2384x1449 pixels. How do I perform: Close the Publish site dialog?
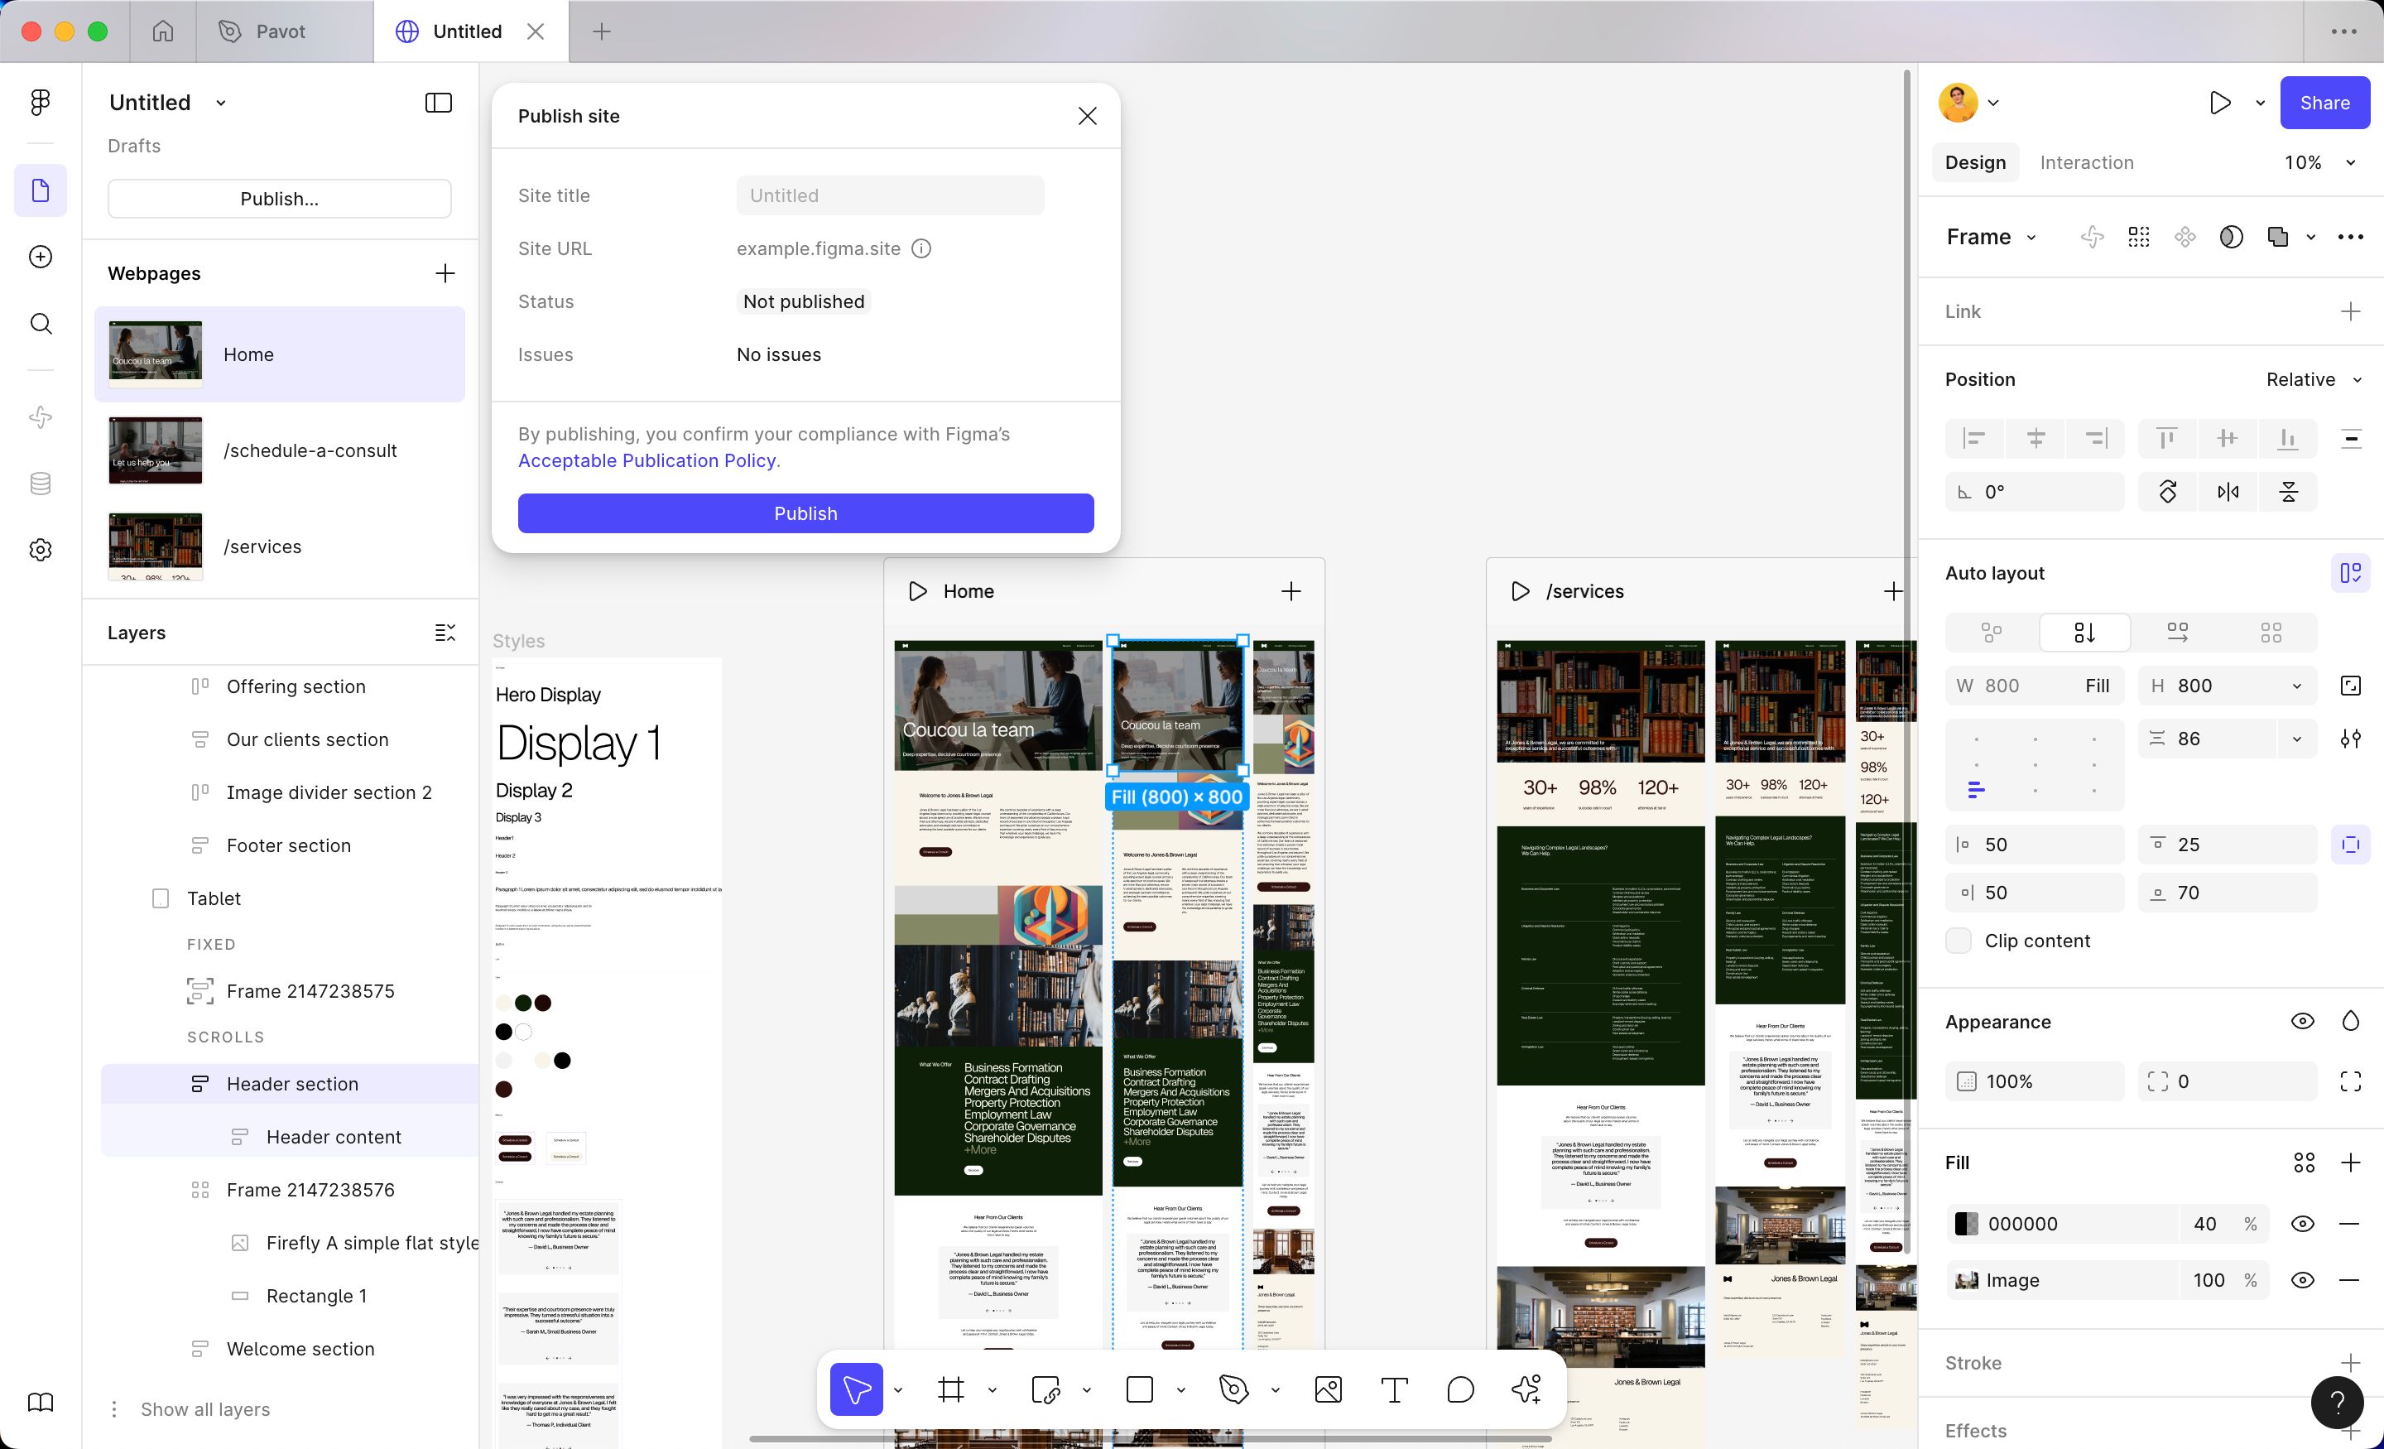1087,116
